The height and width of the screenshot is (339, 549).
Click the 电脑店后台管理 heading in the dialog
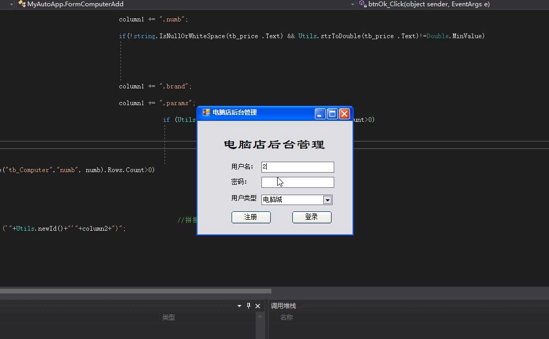click(x=274, y=144)
